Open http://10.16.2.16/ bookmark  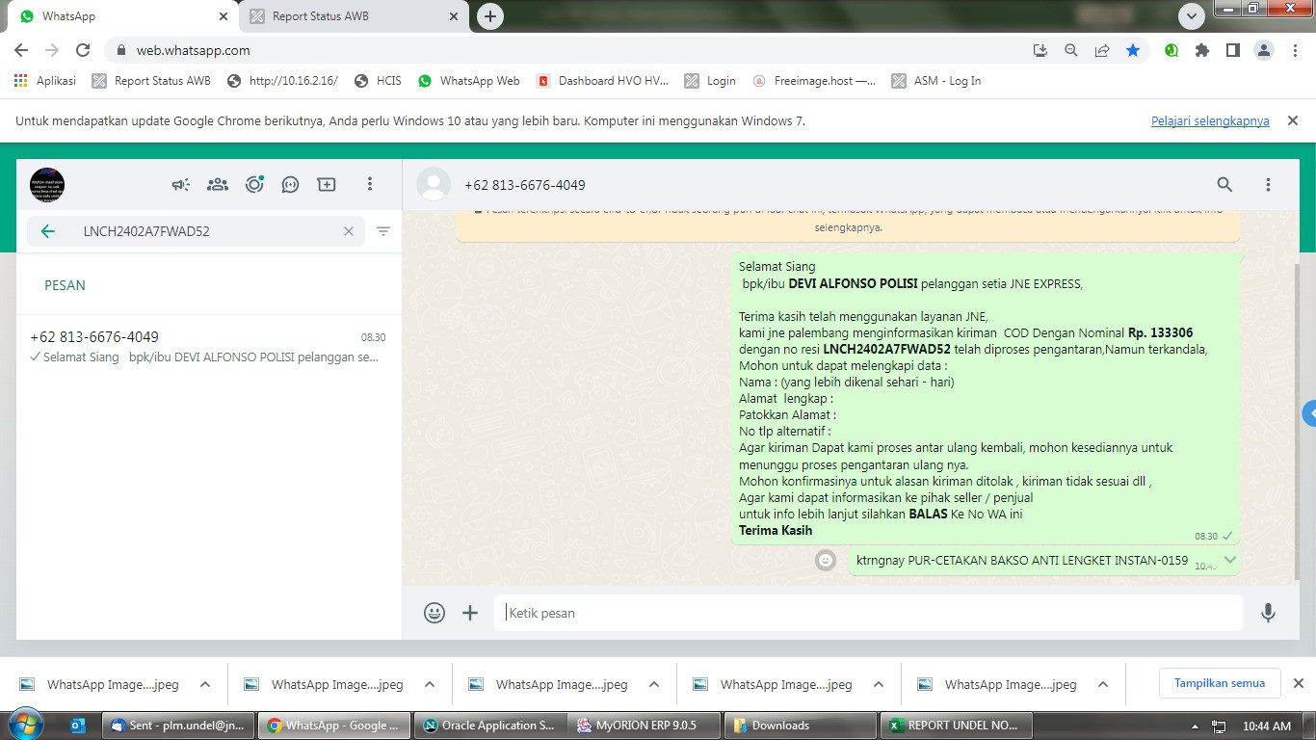[x=282, y=81]
